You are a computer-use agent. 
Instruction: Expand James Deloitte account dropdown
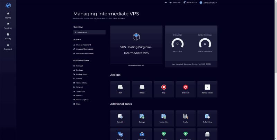(x=208, y=3)
